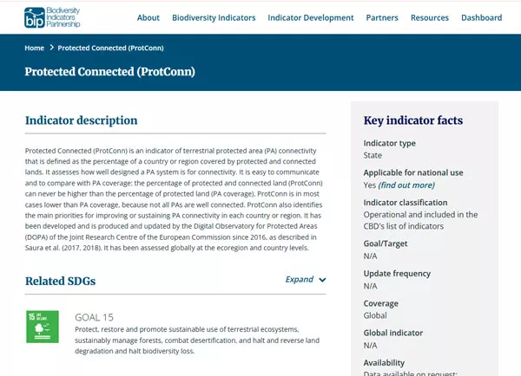Viewport: 521px width, 376px height.
Task: Click the Availability field label
Action: pyautogui.click(x=384, y=362)
